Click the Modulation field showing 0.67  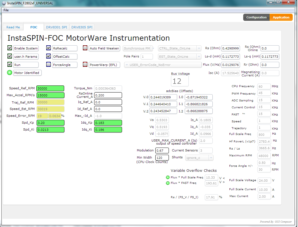(x=162, y=150)
